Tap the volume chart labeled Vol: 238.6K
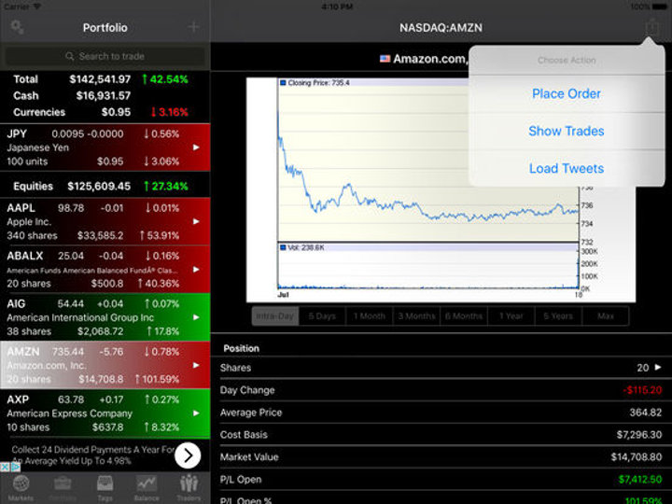This screenshot has height=504, width=672. (428, 266)
